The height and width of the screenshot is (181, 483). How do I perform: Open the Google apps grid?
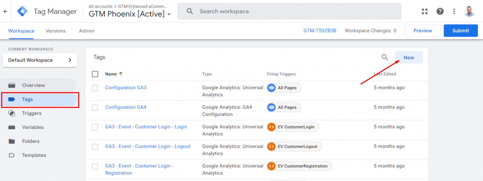click(425, 11)
